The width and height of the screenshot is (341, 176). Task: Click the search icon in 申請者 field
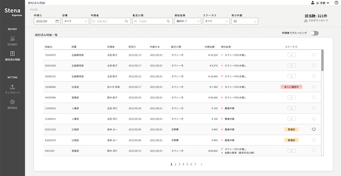point(126,21)
